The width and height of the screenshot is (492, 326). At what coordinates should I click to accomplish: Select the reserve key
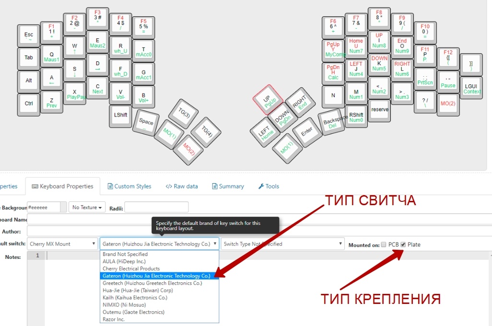[x=379, y=110]
